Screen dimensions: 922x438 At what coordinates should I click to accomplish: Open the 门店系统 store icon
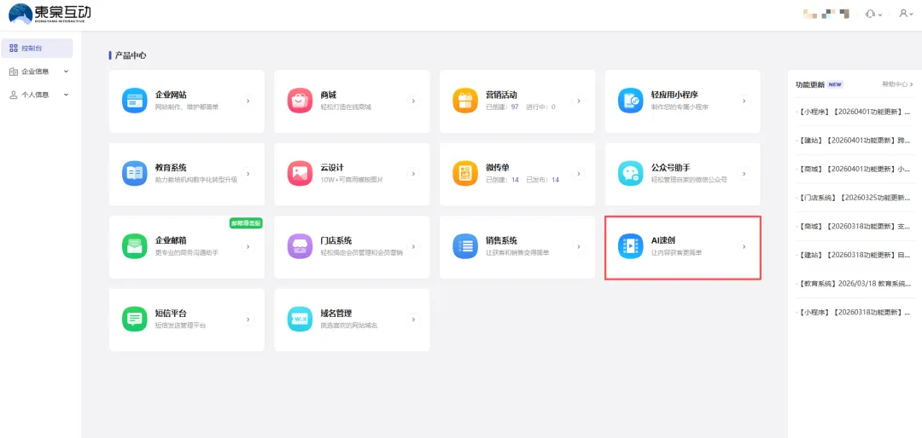tap(300, 246)
